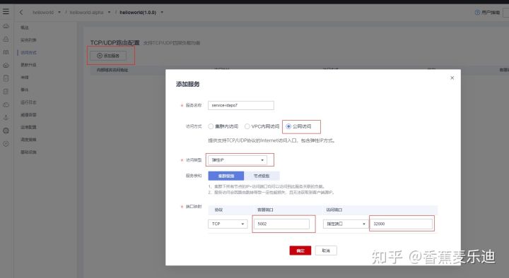
Task: Open 访问方式 in the side menu
Action: (28, 52)
